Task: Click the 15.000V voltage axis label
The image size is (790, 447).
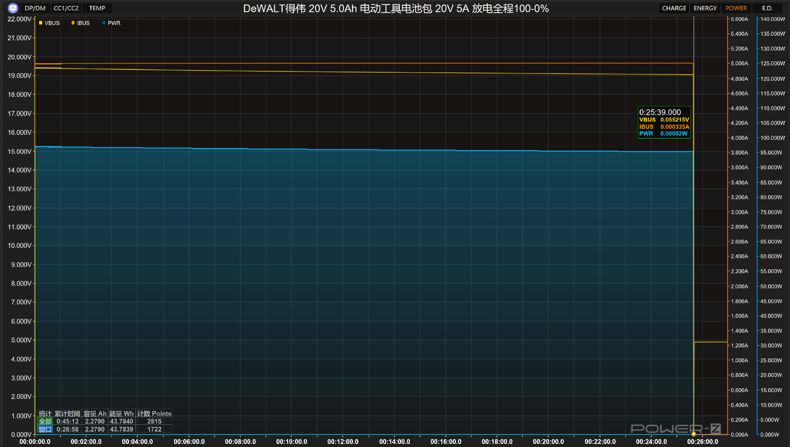Action: pyautogui.click(x=19, y=152)
